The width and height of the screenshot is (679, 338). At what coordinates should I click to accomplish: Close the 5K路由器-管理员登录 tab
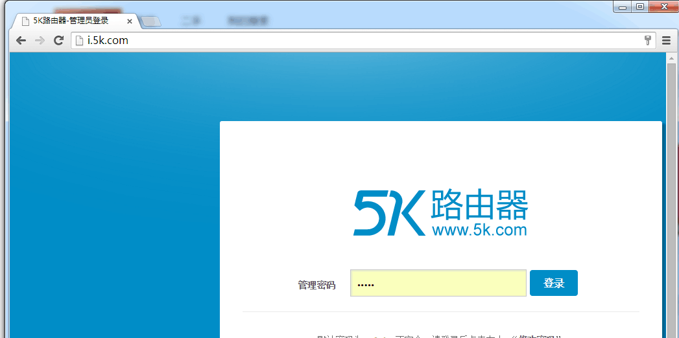[129, 21]
